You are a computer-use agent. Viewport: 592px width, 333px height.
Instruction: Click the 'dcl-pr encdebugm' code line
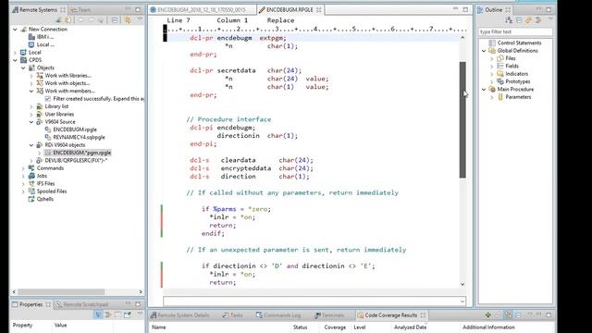pos(238,38)
